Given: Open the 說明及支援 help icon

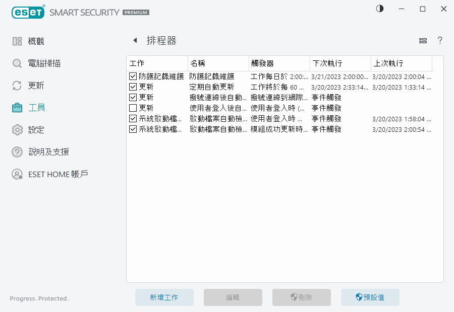Looking at the screenshot, I should click(16, 151).
